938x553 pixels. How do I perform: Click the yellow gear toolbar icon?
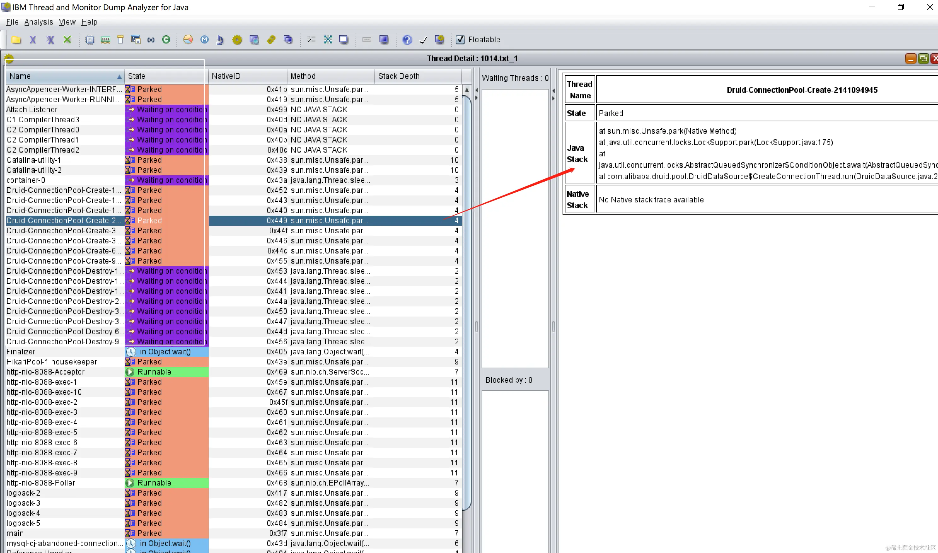pyautogui.click(x=237, y=39)
